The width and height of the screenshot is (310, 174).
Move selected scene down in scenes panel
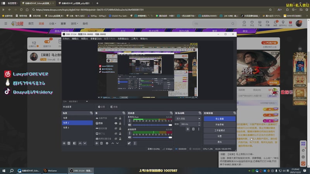coord(84,143)
